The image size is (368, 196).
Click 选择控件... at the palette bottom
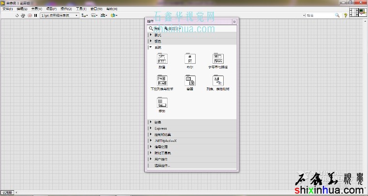coord(162,165)
